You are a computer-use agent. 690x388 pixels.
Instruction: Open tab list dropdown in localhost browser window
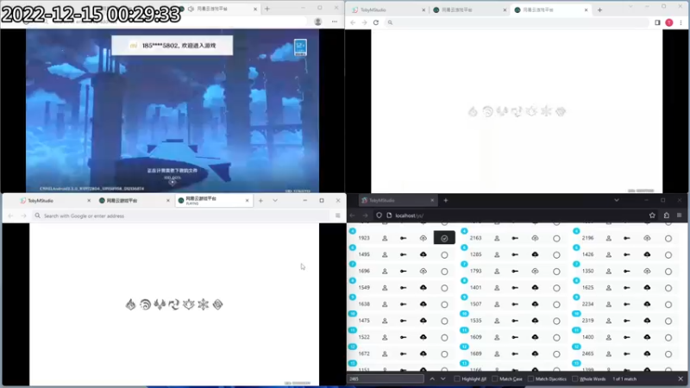click(x=617, y=200)
